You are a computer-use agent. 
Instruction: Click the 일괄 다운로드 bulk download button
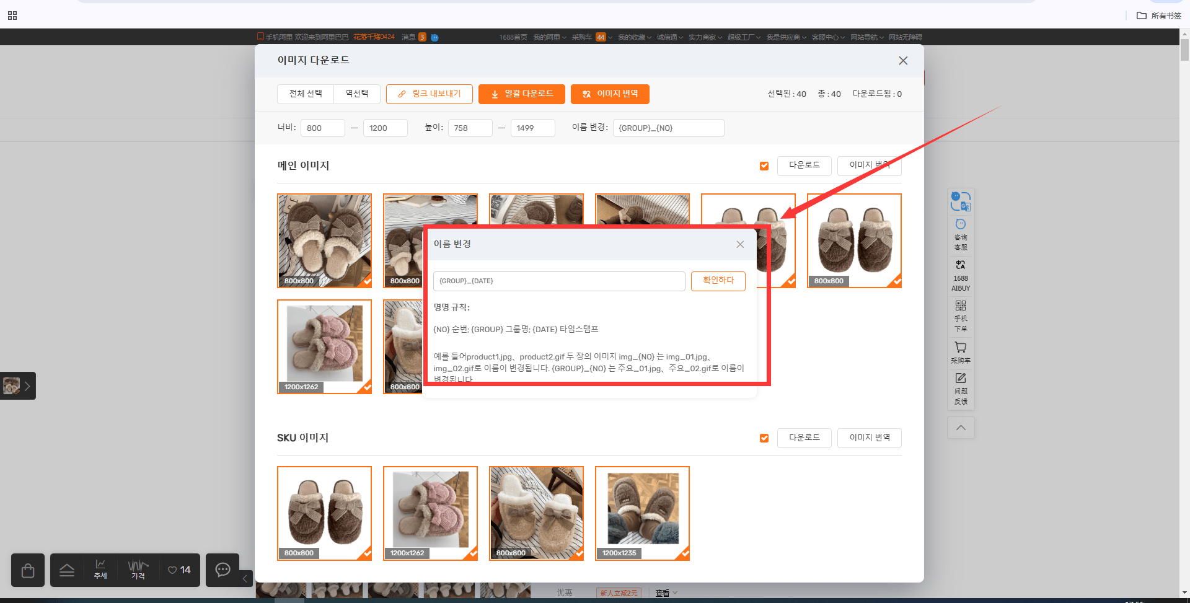[522, 94]
